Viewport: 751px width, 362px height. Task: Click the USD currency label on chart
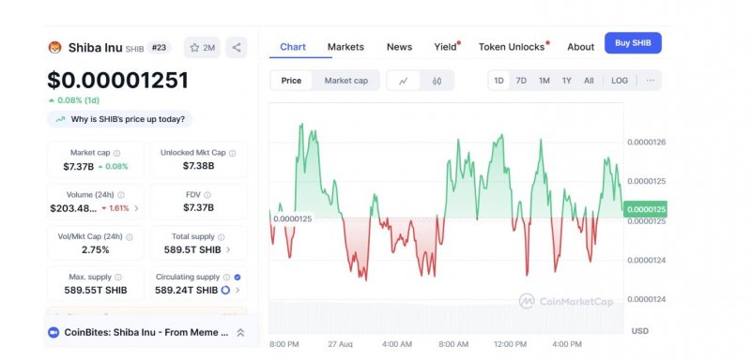point(639,331)
